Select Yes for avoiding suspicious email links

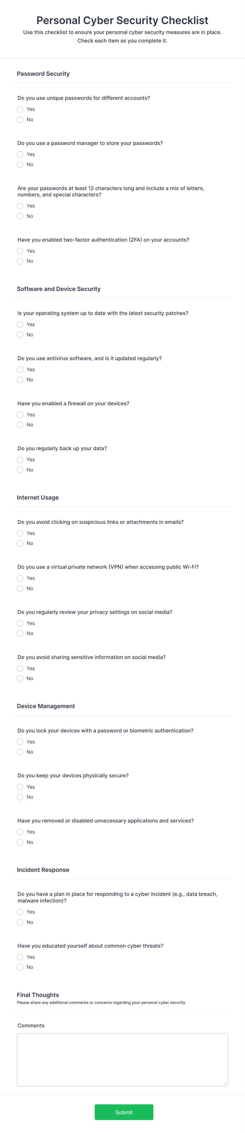(20, 533)
